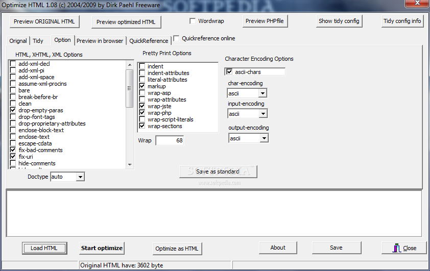Uncheck fix-uri option
Viewport: 430px width, 271px height.
(13, 157)
